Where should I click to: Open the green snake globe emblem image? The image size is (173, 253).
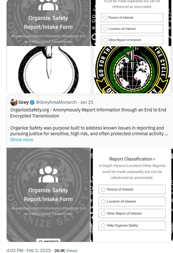pyautogui.click(x=132, y=70)
